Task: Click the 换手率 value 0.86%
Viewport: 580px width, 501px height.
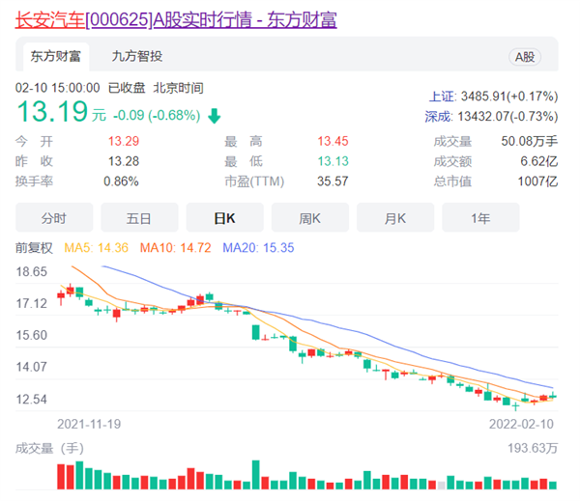Action: (x=121, y=181)
